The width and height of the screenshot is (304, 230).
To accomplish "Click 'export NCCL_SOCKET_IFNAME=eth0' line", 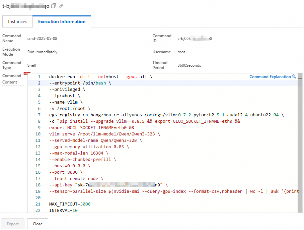I will pos(92,128).
